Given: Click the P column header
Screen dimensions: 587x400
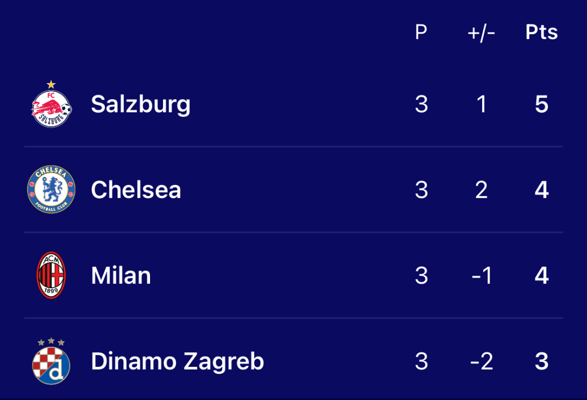Looking at the screenshot, I should tap(421, 32).
